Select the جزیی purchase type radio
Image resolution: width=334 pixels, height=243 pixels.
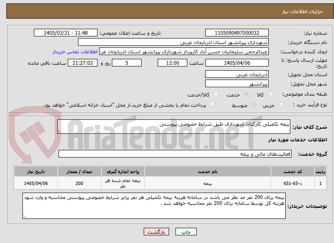tap(281, 105)
